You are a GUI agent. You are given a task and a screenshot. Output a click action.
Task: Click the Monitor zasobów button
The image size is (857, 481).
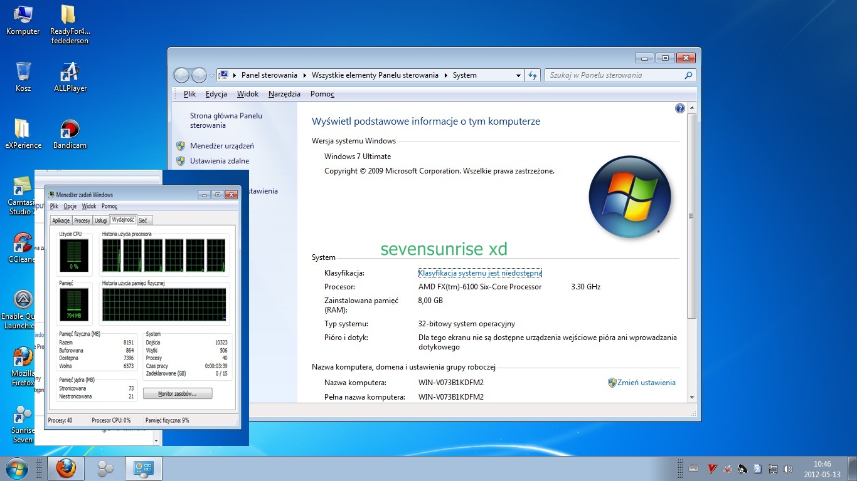pyautogui.click(x=178, y=394)
